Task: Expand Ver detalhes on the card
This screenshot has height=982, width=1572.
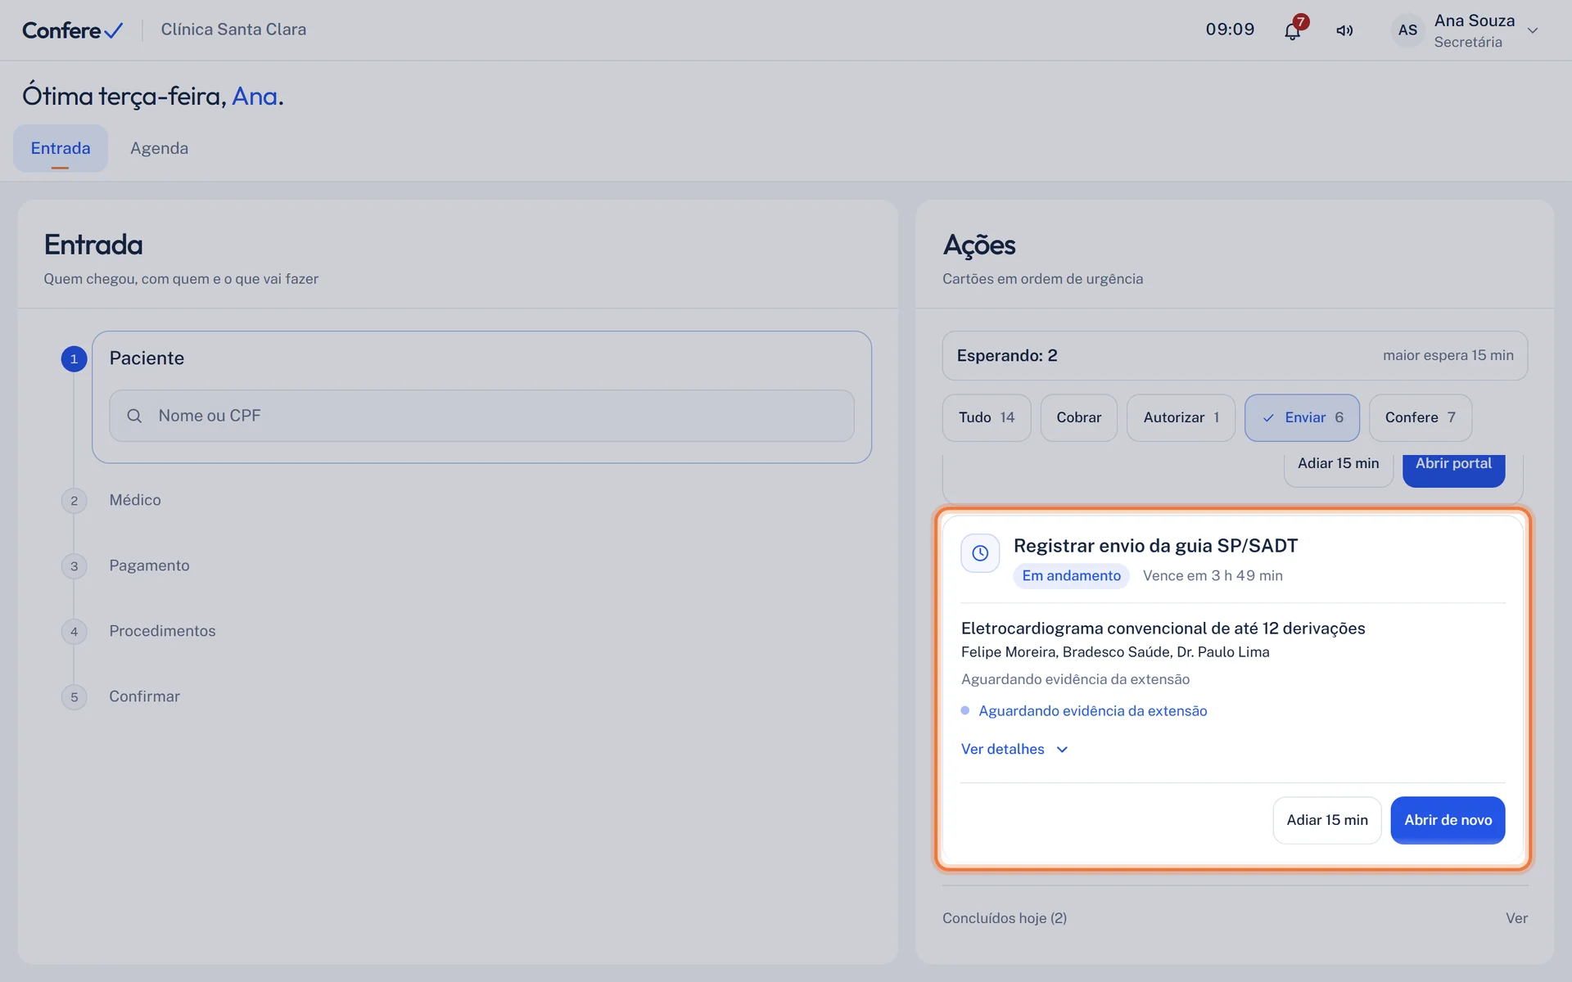Action: (x=1014, y=749)
